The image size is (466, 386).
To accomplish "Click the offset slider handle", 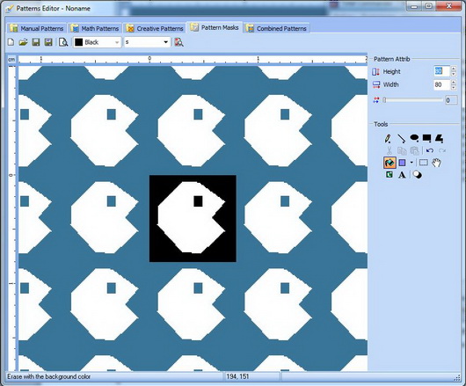I will (x=384, y=100).
